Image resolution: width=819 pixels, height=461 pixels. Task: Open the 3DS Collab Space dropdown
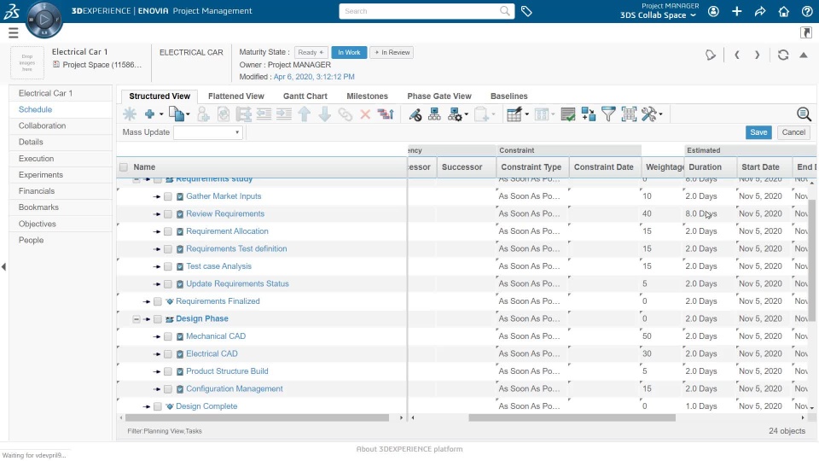click(x=658, y=15)
